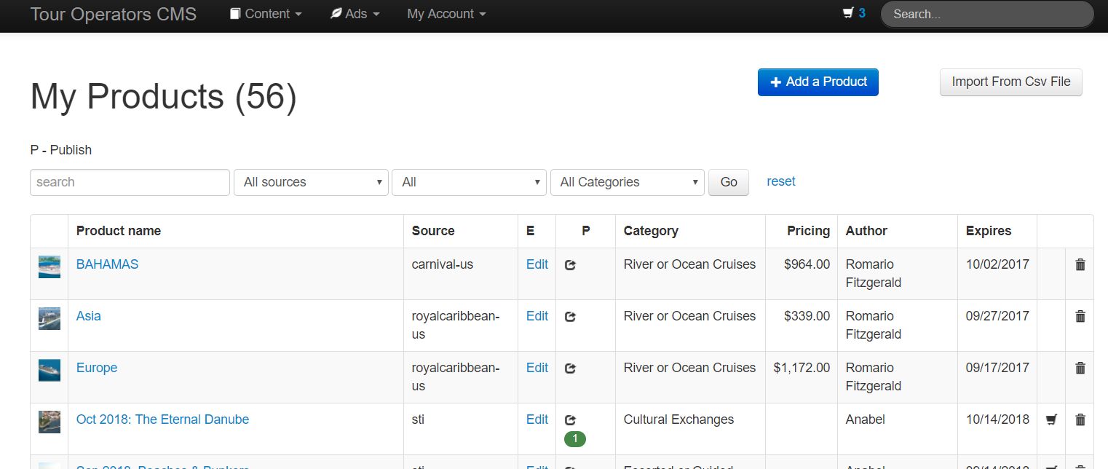Open the Content menu in navbar

click(x=266, y=14)
